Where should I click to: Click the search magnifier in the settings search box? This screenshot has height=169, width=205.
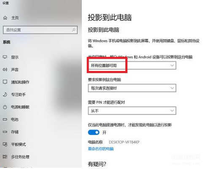tap(73, 30)
